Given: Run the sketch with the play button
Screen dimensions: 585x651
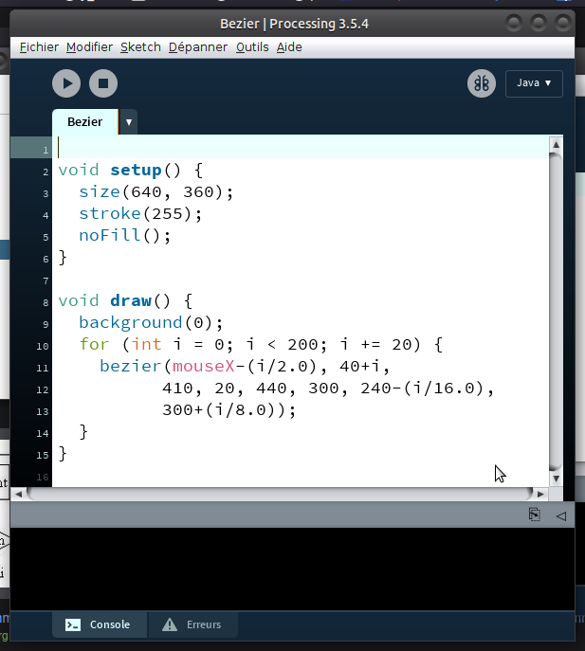Looking at the screenshot, I should point(66,83).
